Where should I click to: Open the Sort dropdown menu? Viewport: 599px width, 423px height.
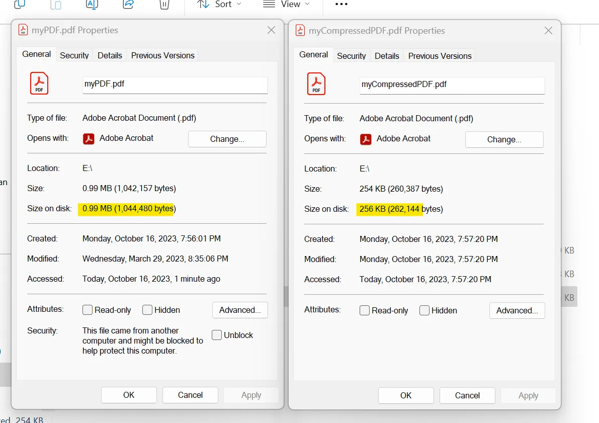click(219, 4)
